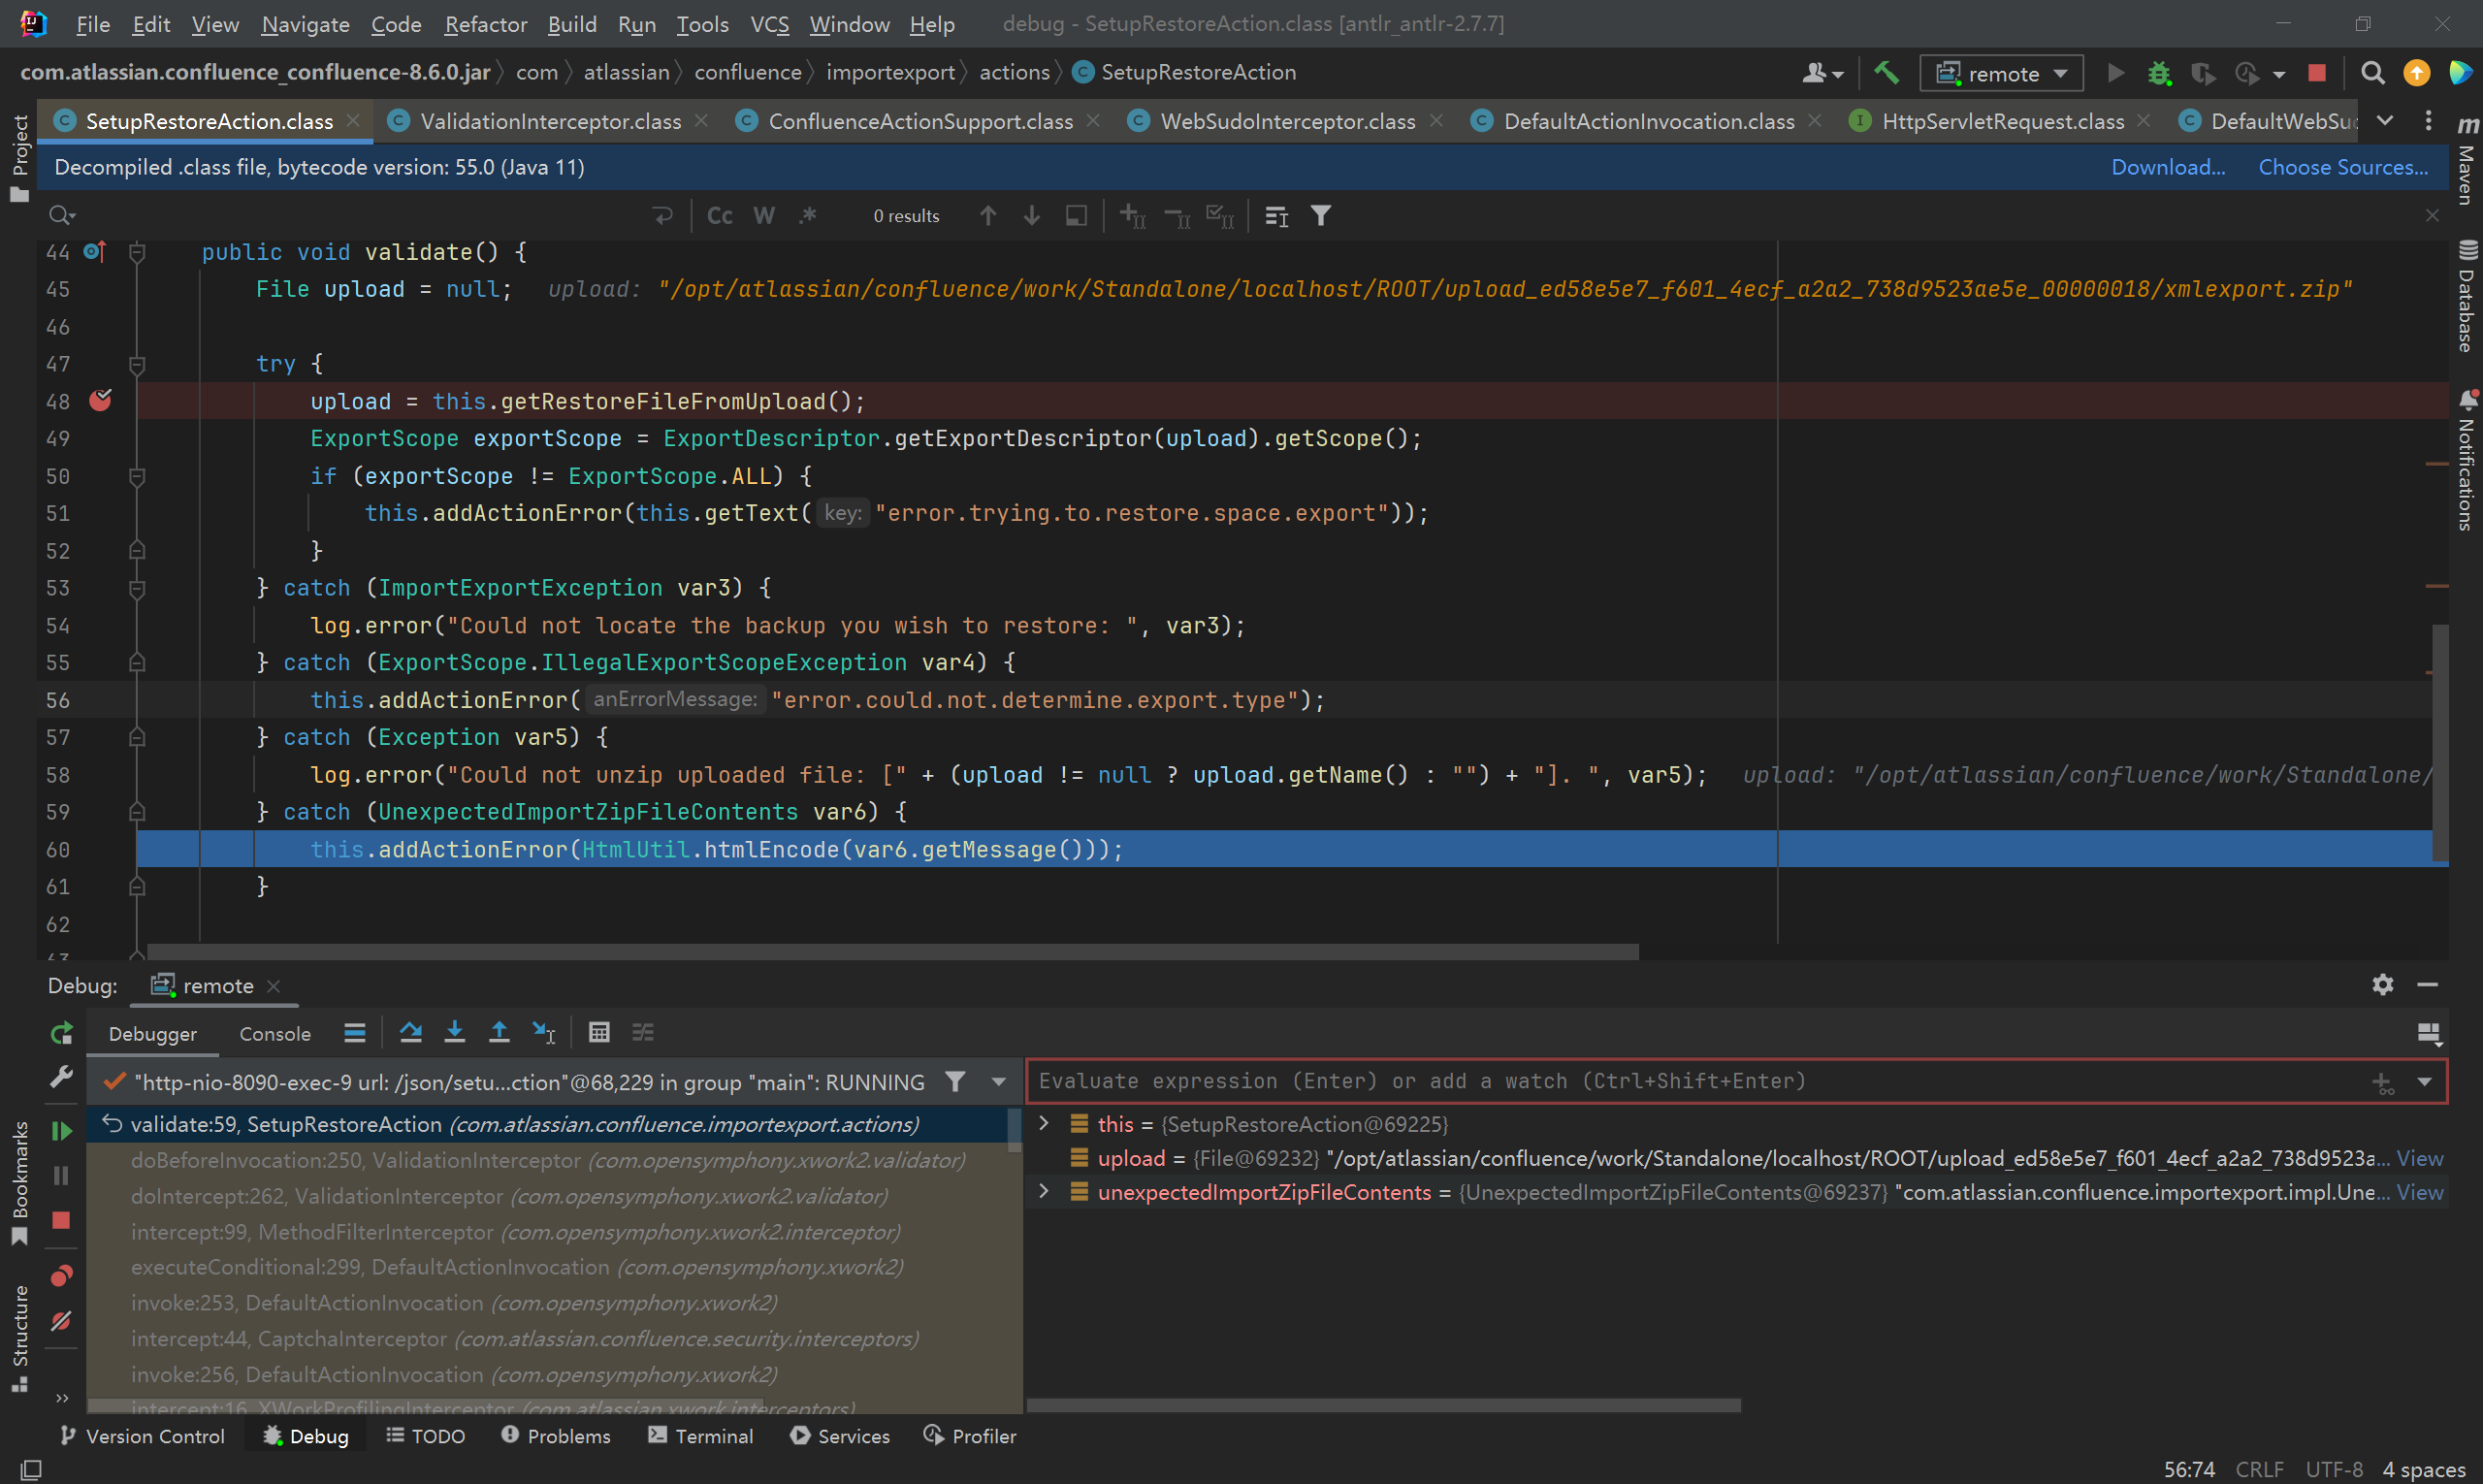Hide the Debug panel minimize icon
Screen dimensions: 2483x1484
click(x=2428, y=985)
